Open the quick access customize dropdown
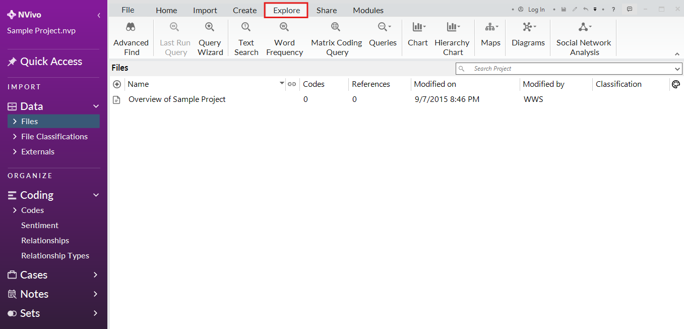 coord(595,9)
